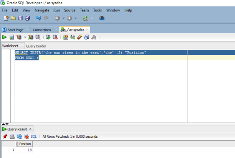Image resolution: width=235 pixels, height=158 pixels.
Task: Navigate back with the Back arrow
Action: tap(57, 18)
